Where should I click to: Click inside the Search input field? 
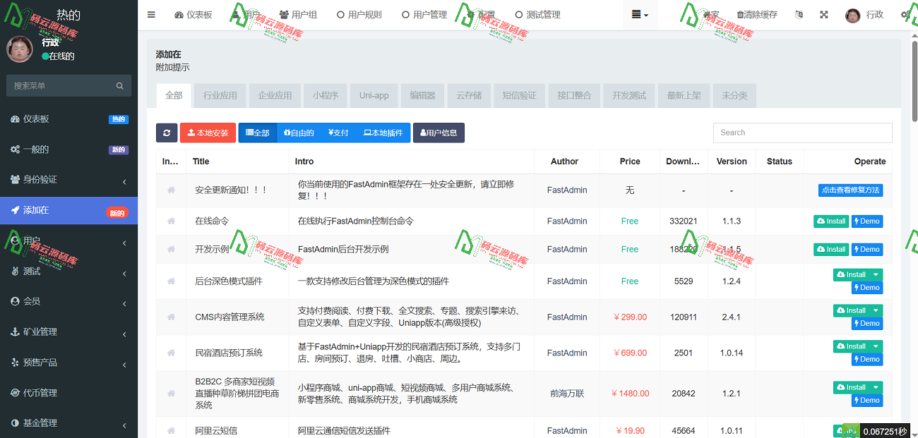pos(802,132)
